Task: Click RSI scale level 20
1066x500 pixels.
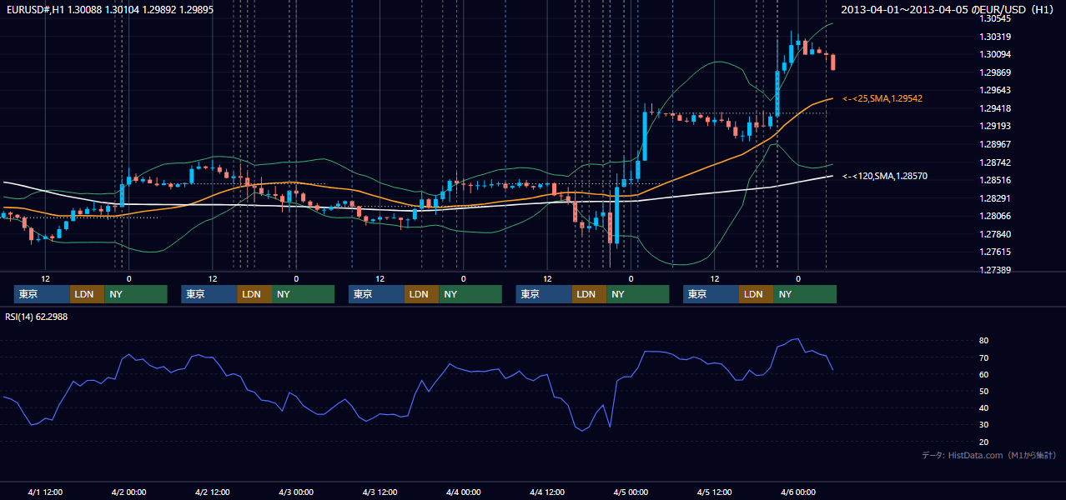Action: click(x=984, y=442)
